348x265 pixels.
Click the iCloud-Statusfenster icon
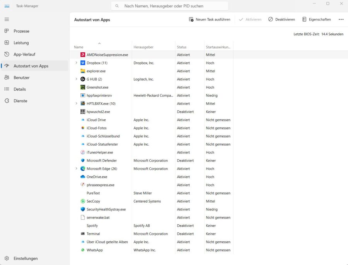83,144
